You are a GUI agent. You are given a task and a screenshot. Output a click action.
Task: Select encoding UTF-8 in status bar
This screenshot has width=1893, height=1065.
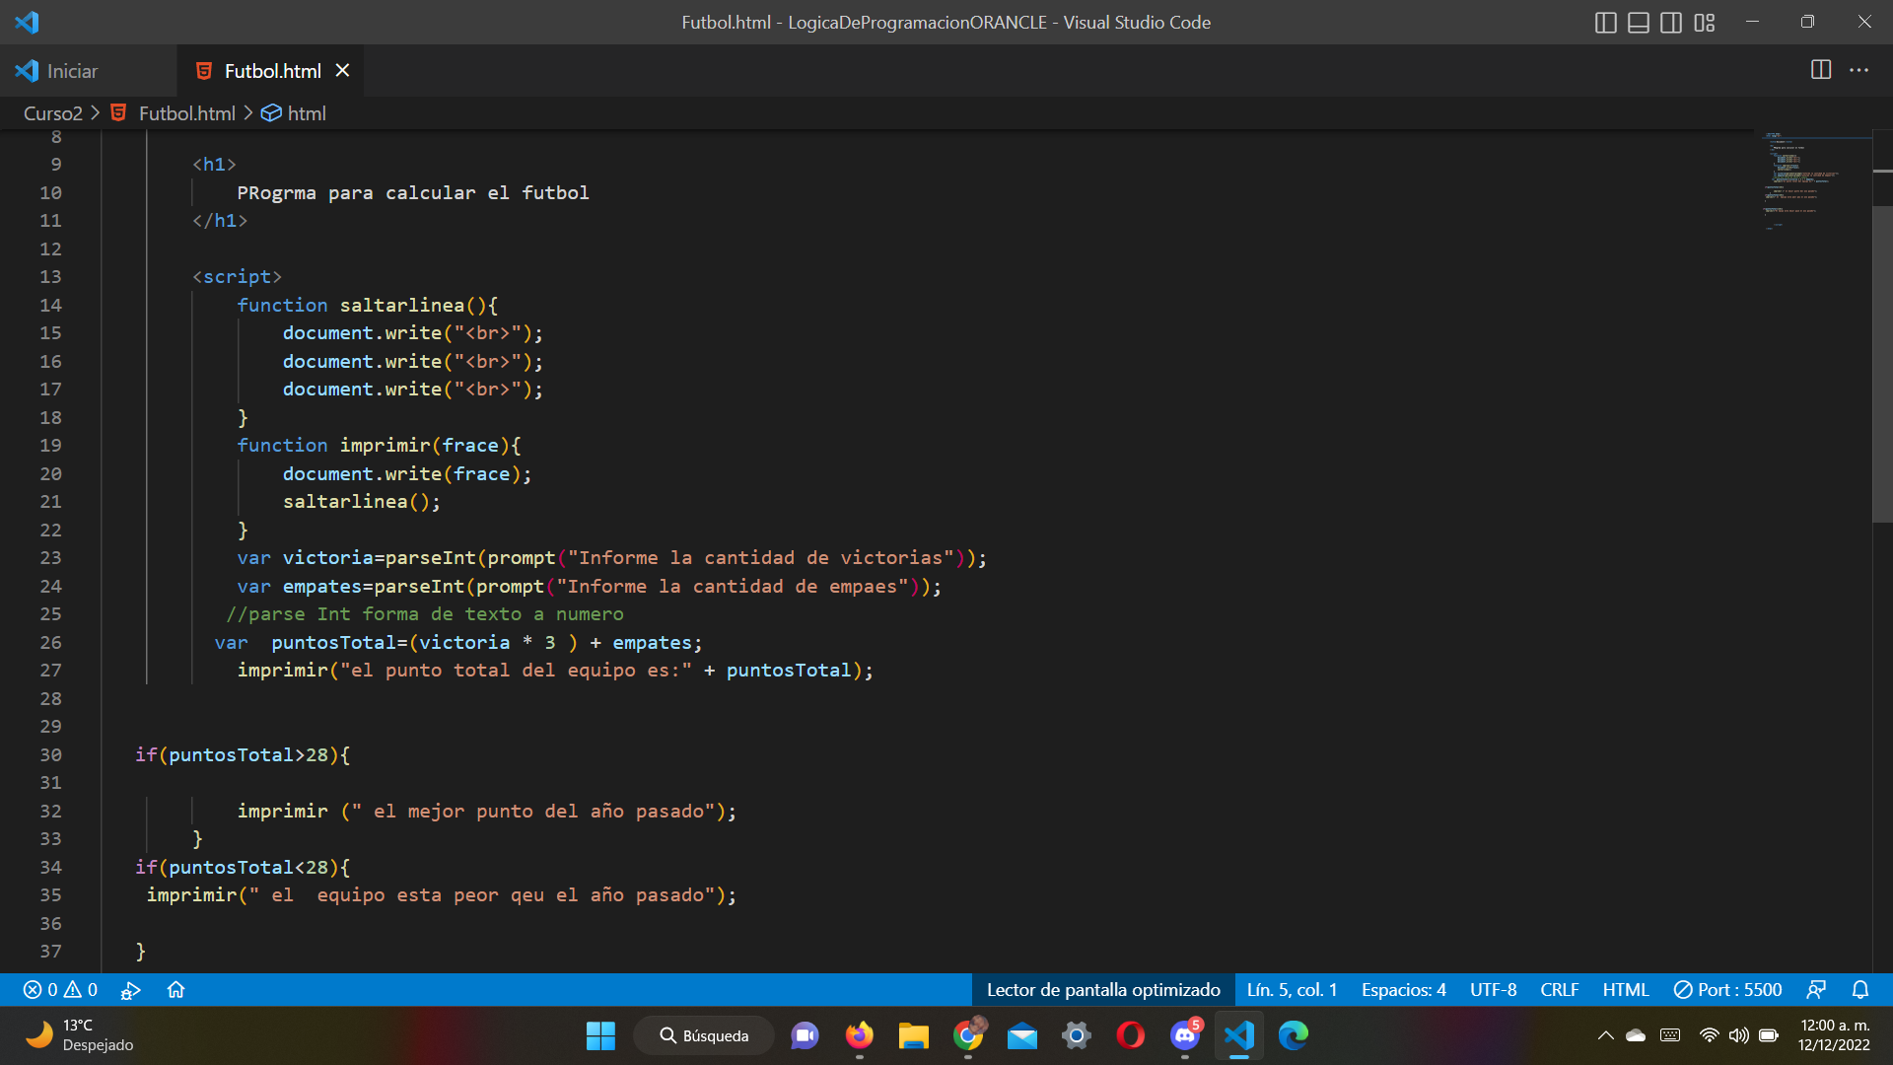[1493, 990]
